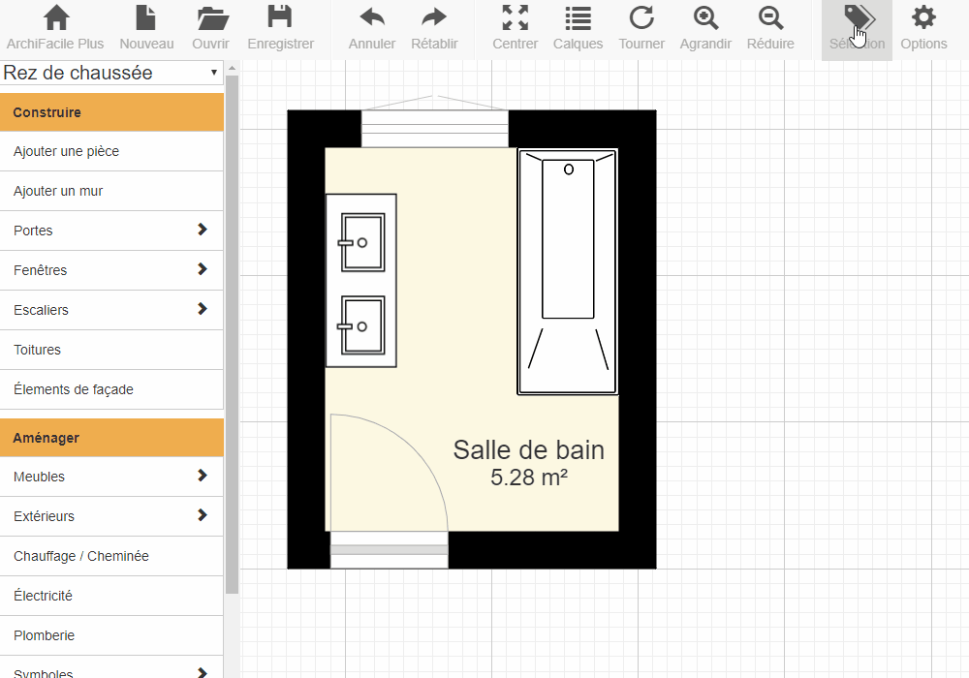Open the Rez de chaussée floor dropdown

point(111,73)
